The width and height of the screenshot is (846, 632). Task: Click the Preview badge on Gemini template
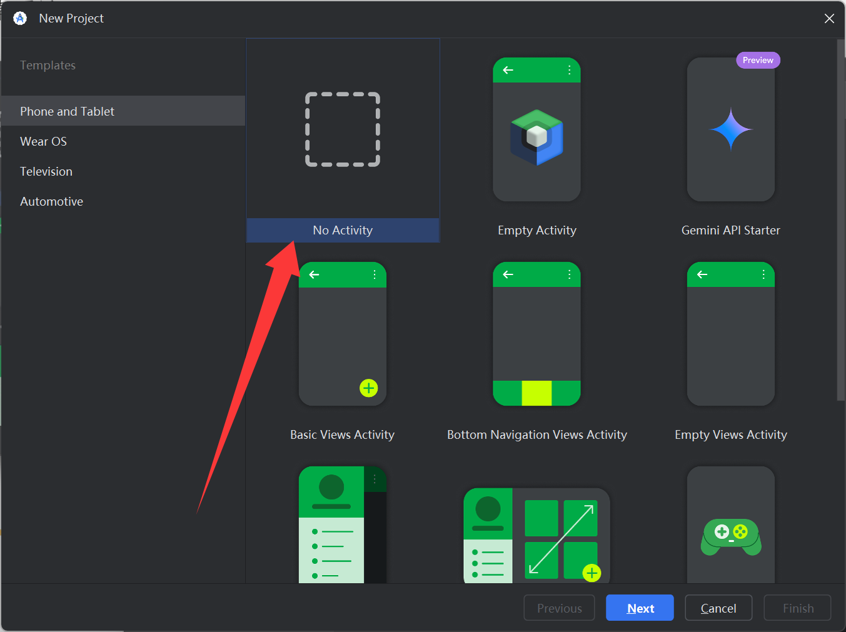pyautogui.click(x=758, y=60)
